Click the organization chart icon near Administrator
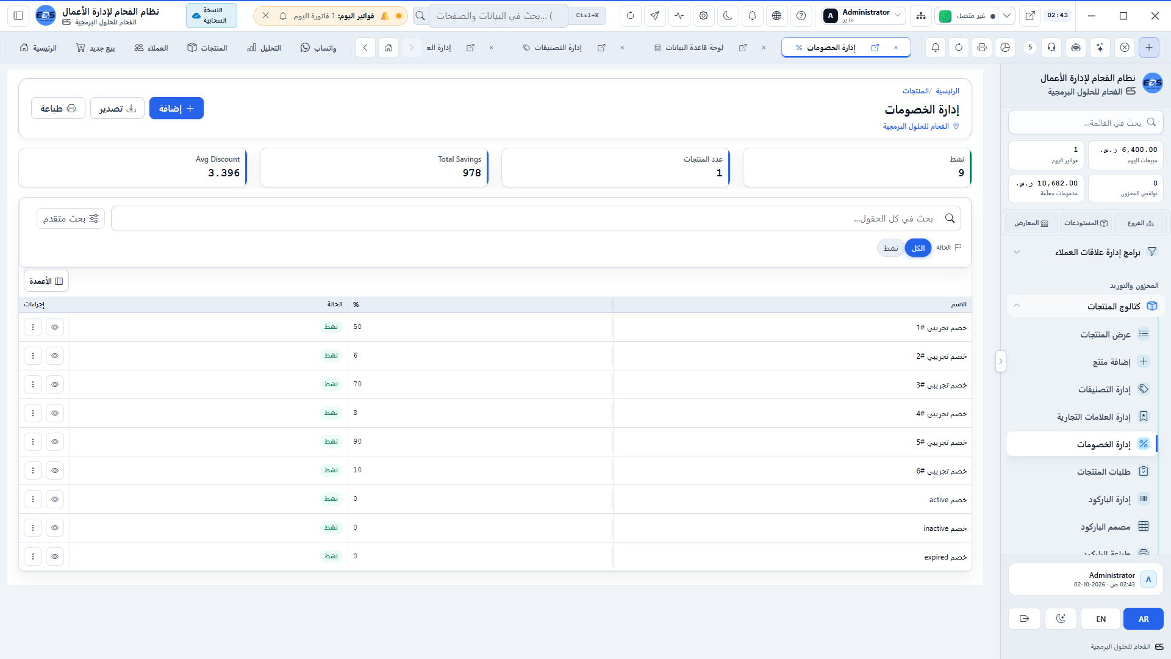 920,16
